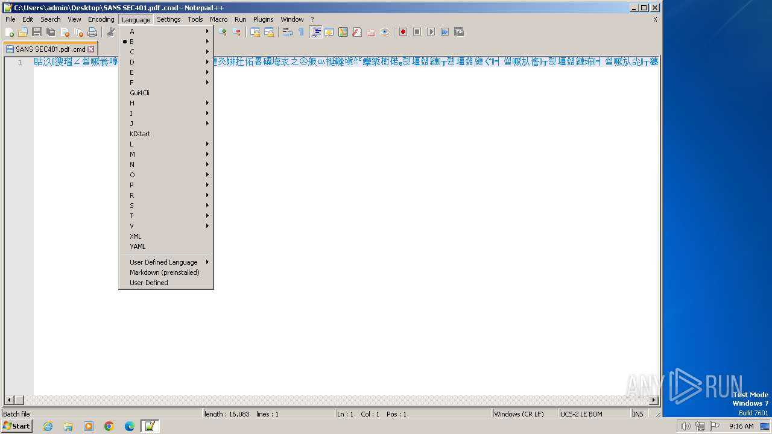Screen dimensions: 772x434
Task: Expand the A languages submenu
Action: (x=166, y=31)
